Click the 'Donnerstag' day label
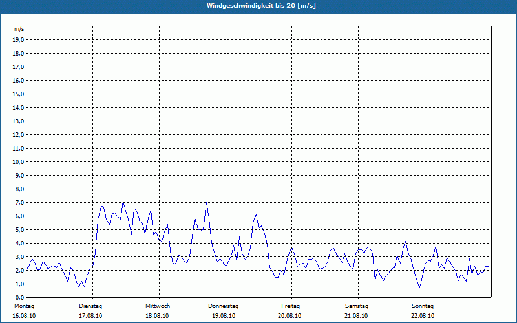The image size is (517, 323). coord(223,306)
